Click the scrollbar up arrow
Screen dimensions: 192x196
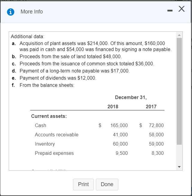point(179,35)
